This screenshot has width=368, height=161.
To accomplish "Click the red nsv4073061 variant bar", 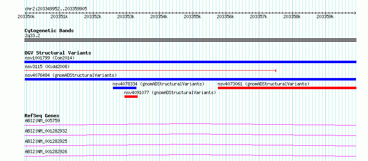I will (287, 88).
